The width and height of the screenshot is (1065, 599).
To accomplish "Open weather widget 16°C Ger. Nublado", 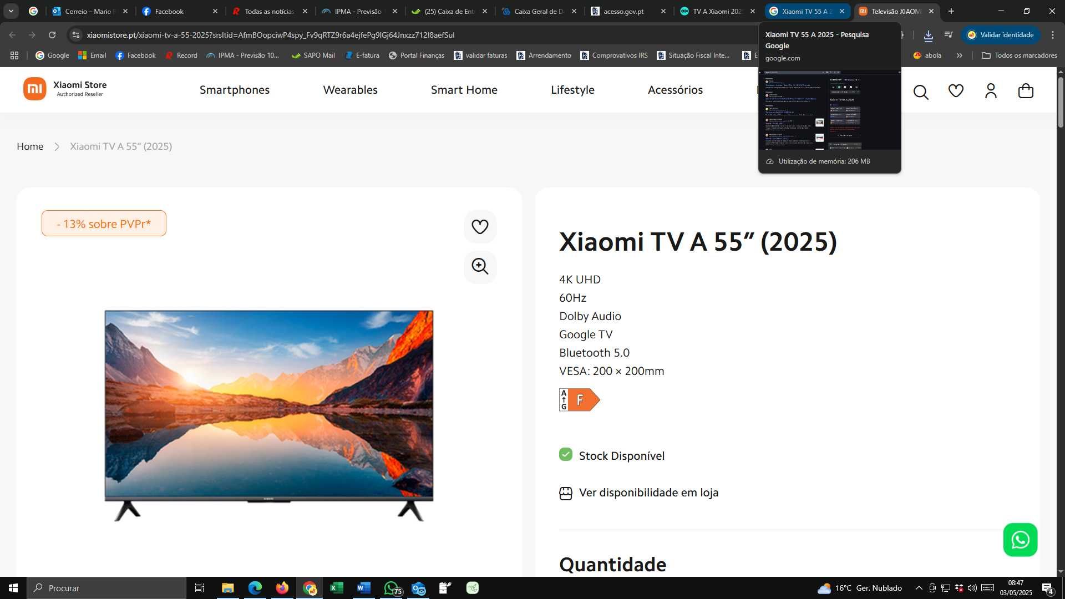I will (860, 588).
